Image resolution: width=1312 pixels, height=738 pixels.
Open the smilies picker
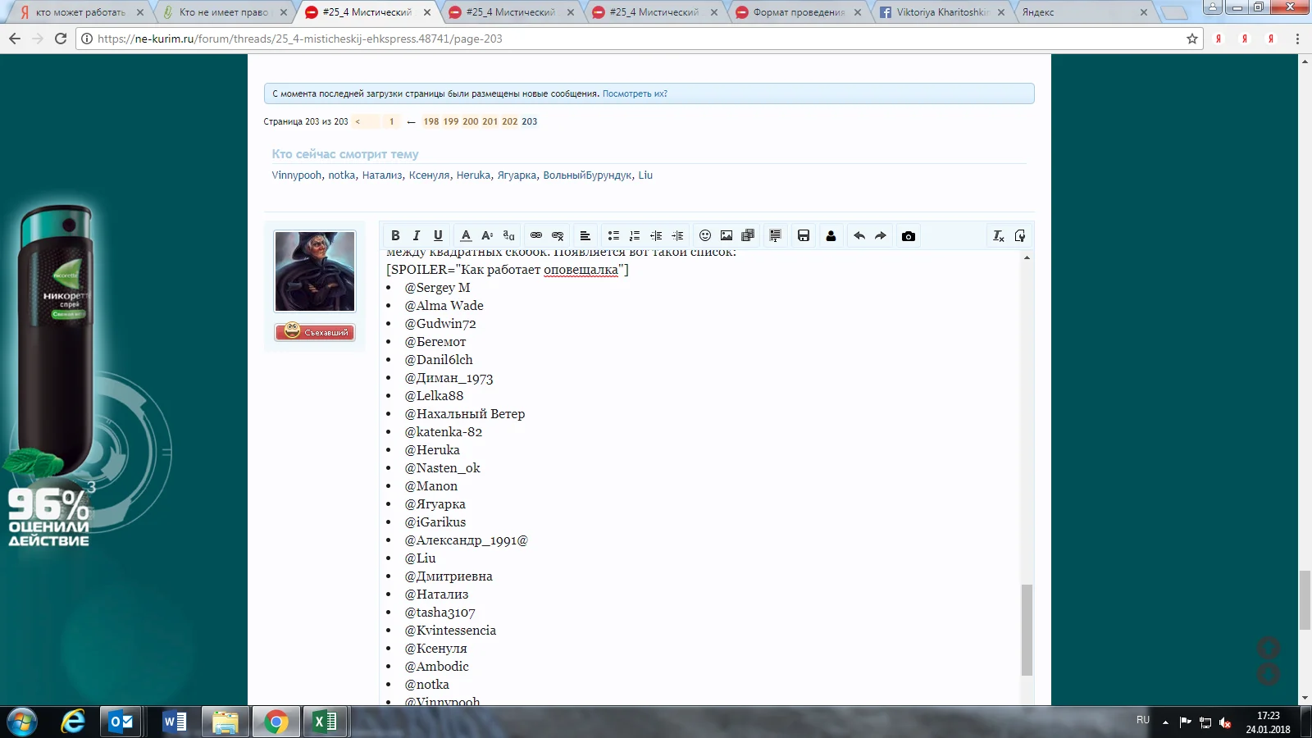pos(705,236)
